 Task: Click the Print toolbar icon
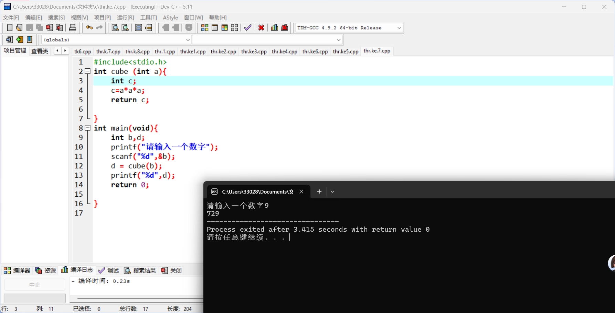[x=73, y=28]
